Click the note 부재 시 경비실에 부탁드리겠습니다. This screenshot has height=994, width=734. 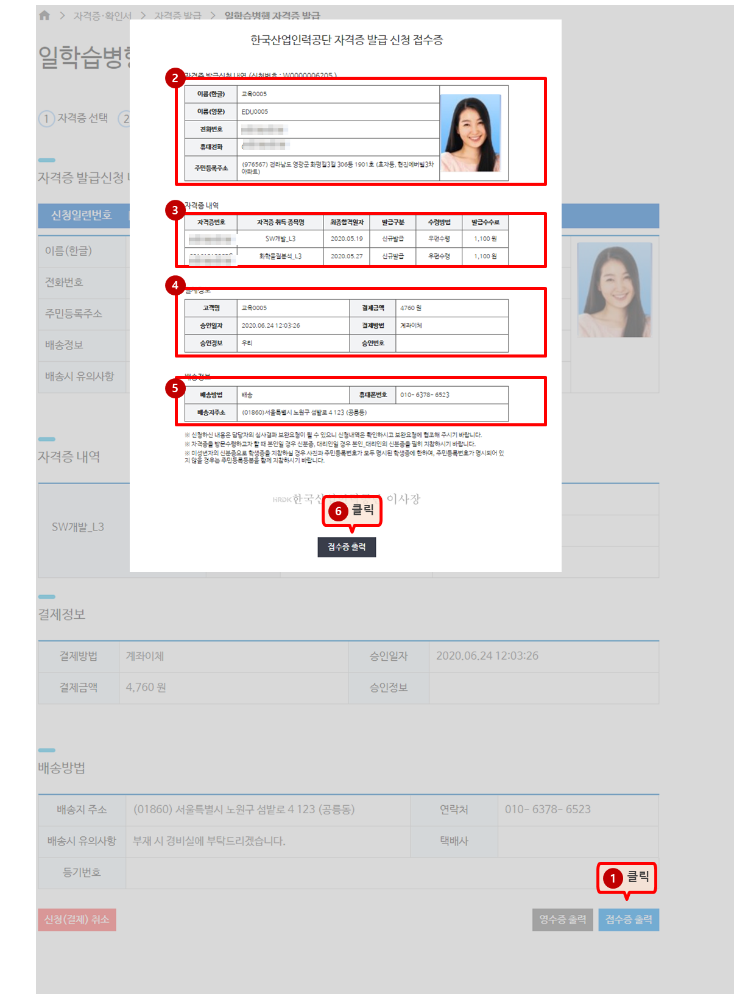pos(209,841)
